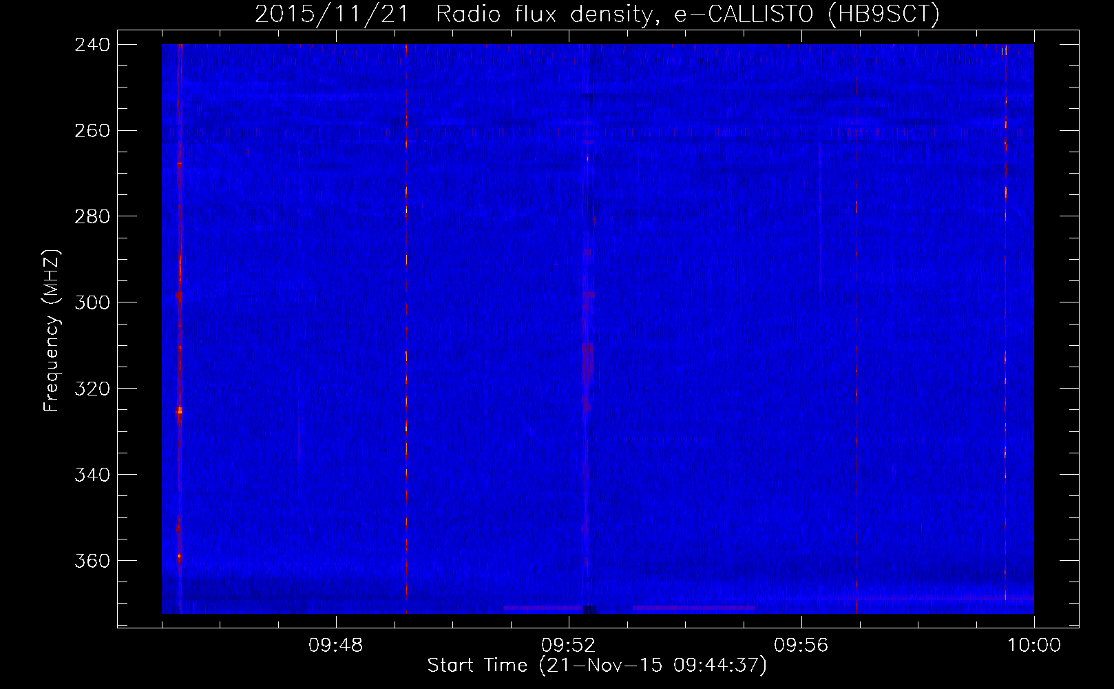Click the 240 frequency tick label
The width and height of the screenshot is (1114, 689).
click(x=92, y=44)
